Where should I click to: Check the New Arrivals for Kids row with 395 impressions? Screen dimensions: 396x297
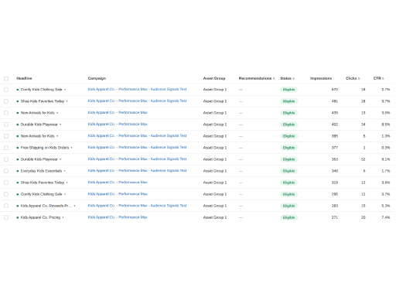pos(6,136)
